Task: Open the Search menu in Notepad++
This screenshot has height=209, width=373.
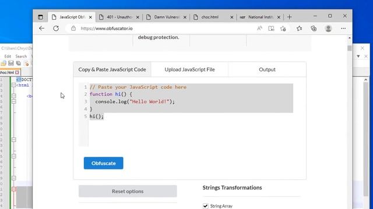Action: point(21,56)
